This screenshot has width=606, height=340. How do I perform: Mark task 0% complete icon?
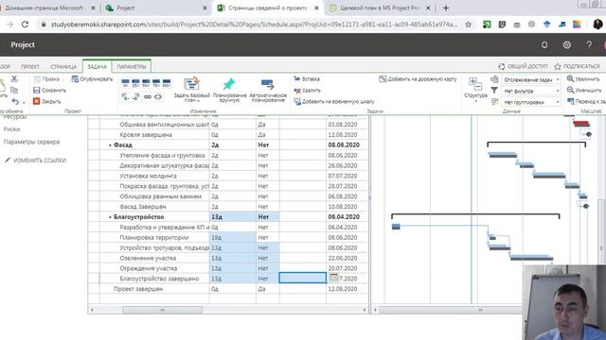(126, 83)
